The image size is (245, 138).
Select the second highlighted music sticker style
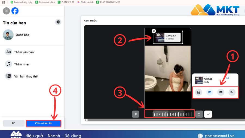(x=210, y=92)
